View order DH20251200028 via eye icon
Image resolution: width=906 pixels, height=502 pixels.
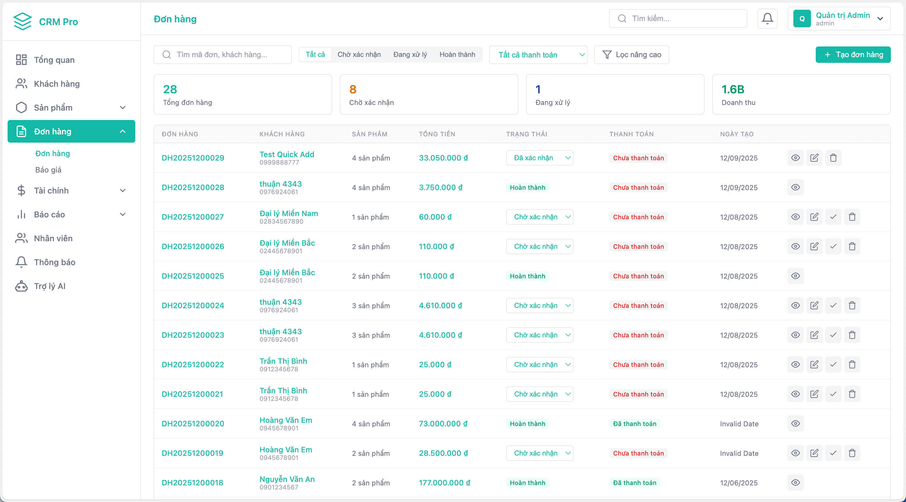795,187
